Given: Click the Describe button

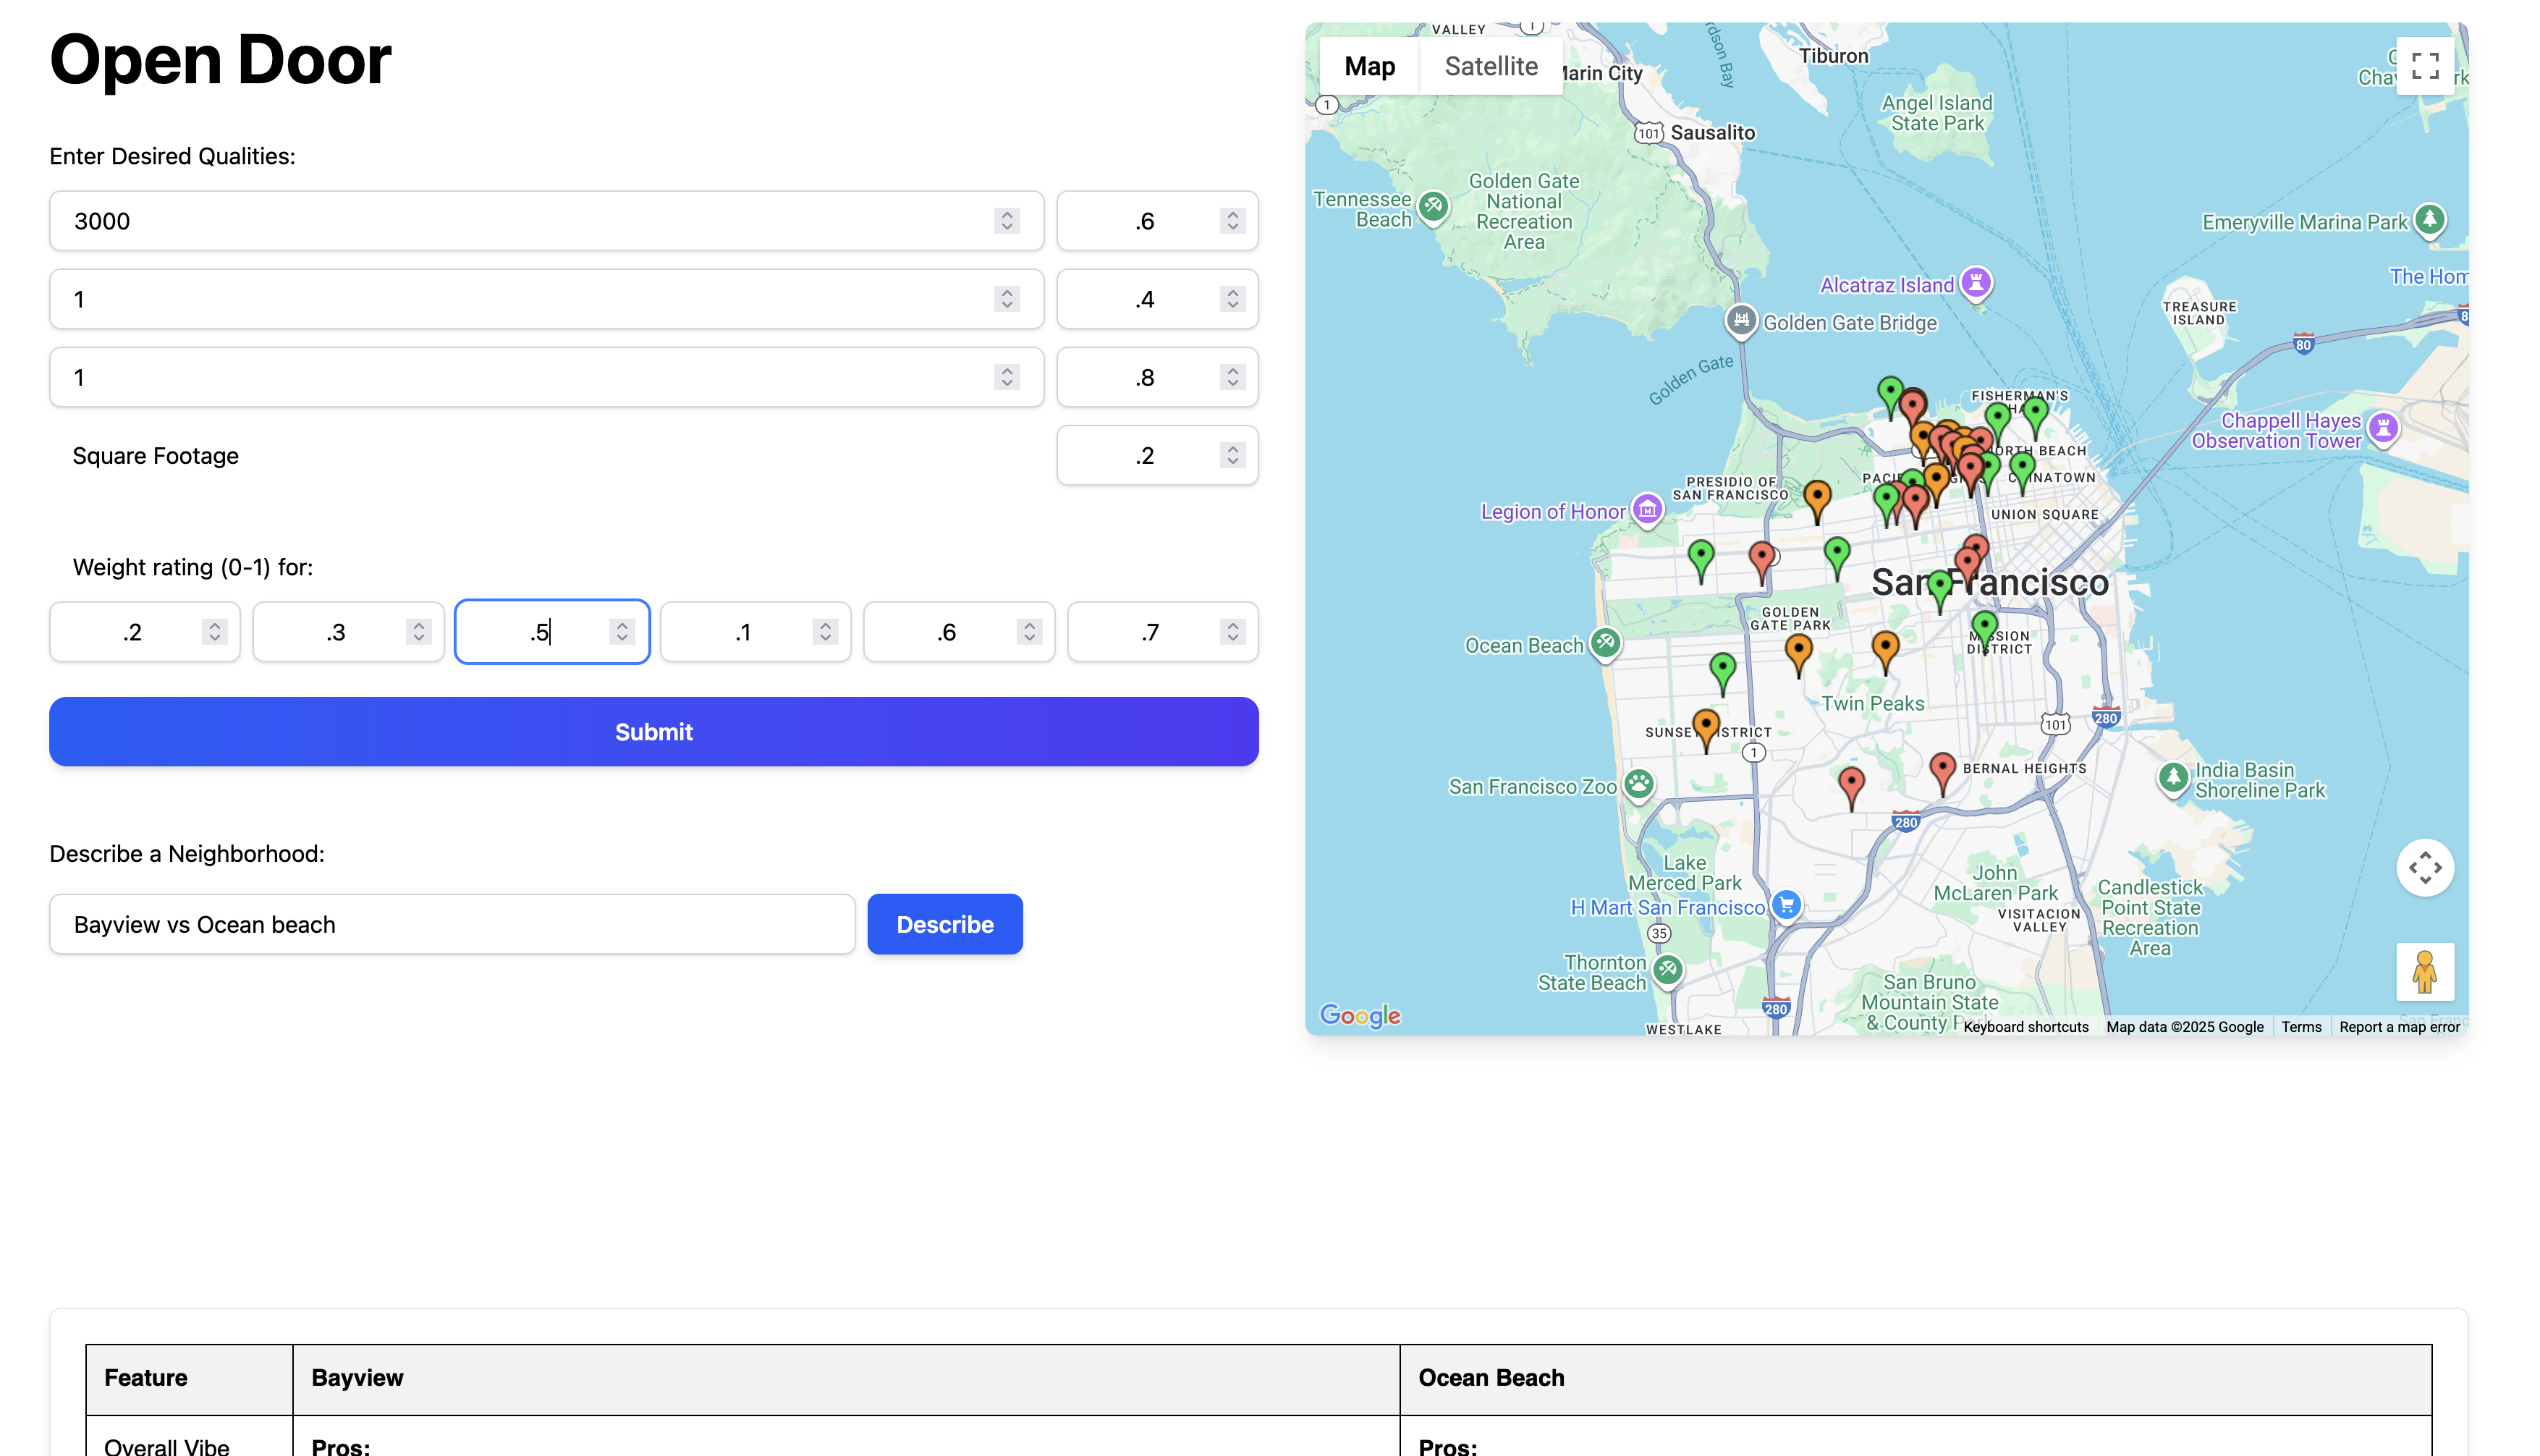Looking at the screenshot, I should [x=944, y=924].
